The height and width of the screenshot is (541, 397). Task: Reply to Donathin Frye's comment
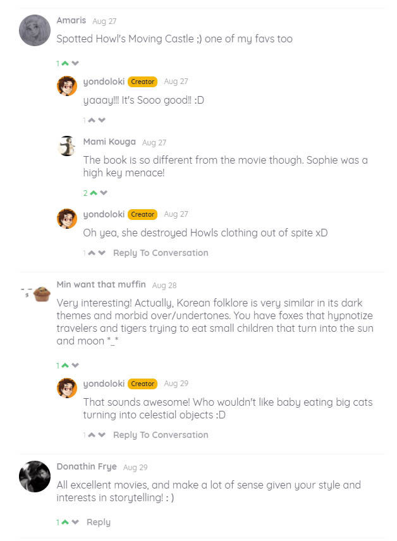98,522
